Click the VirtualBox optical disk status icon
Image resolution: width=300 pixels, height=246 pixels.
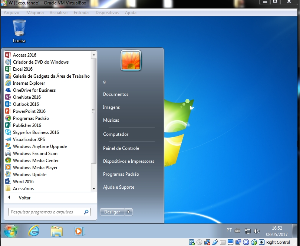[199, 242]
